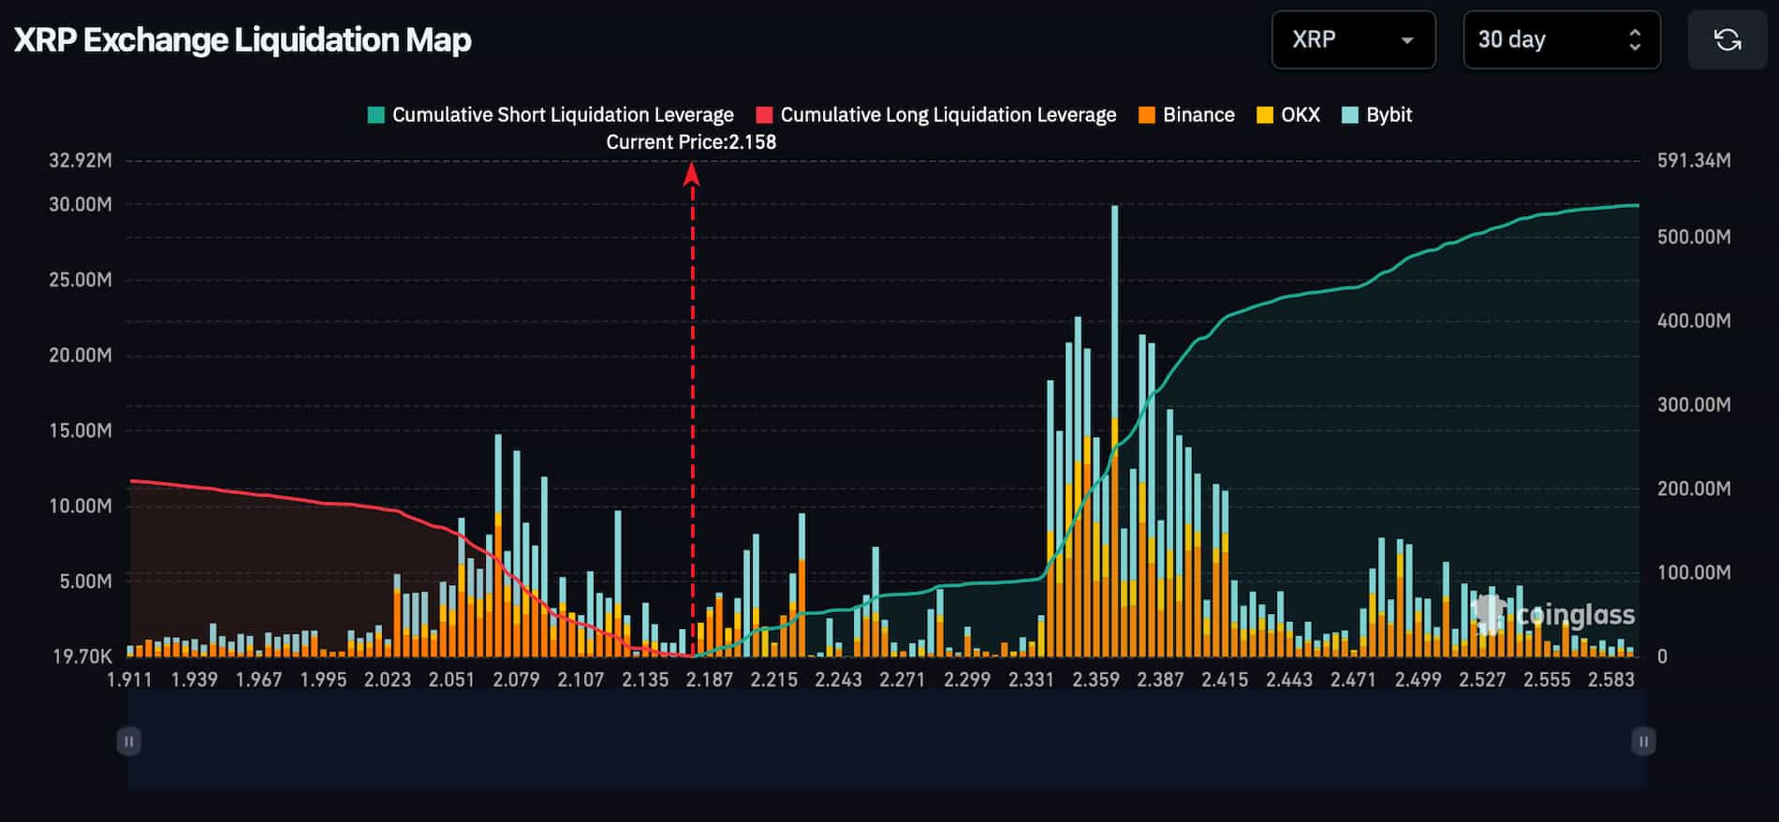The image size is (1779, 822).
Task: Click the coinglass watermark logo
Action: 1555,614
